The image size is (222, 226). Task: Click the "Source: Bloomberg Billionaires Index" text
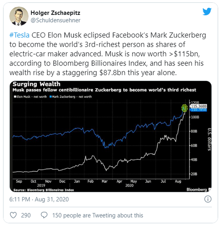(x=43, y=190)
